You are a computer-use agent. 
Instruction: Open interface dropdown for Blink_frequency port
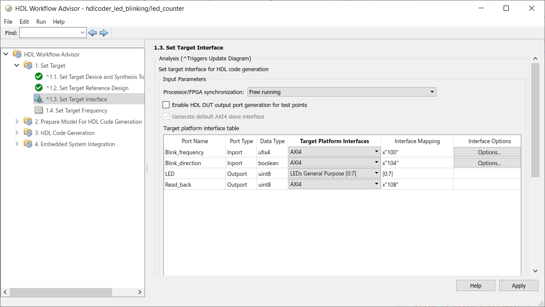point(334,152)
